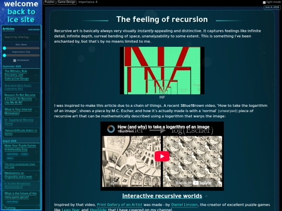Viewport: 282px width, 211px height.
Task: Open The most cursed quote article
Action: pyautogui.click(x=20, y=166)
